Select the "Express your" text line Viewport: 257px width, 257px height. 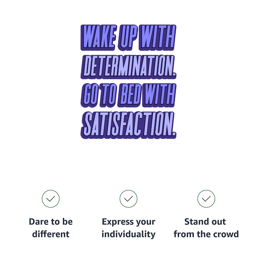click(128, 222)
